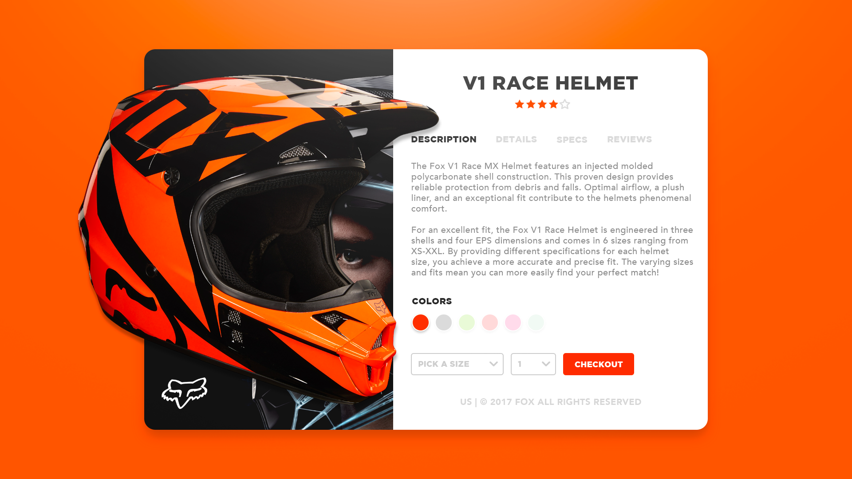Select the red-orange color swatch
The width and height of the screenshot is (852, 479).
coord(421,322)
